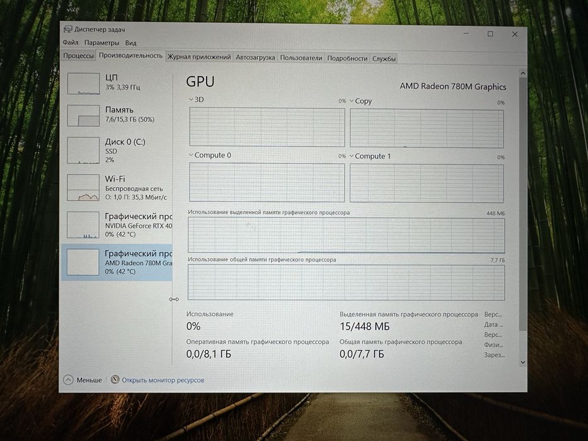Switch to the Производительность tab
This screenshot has height=441, width=588.
130,55
